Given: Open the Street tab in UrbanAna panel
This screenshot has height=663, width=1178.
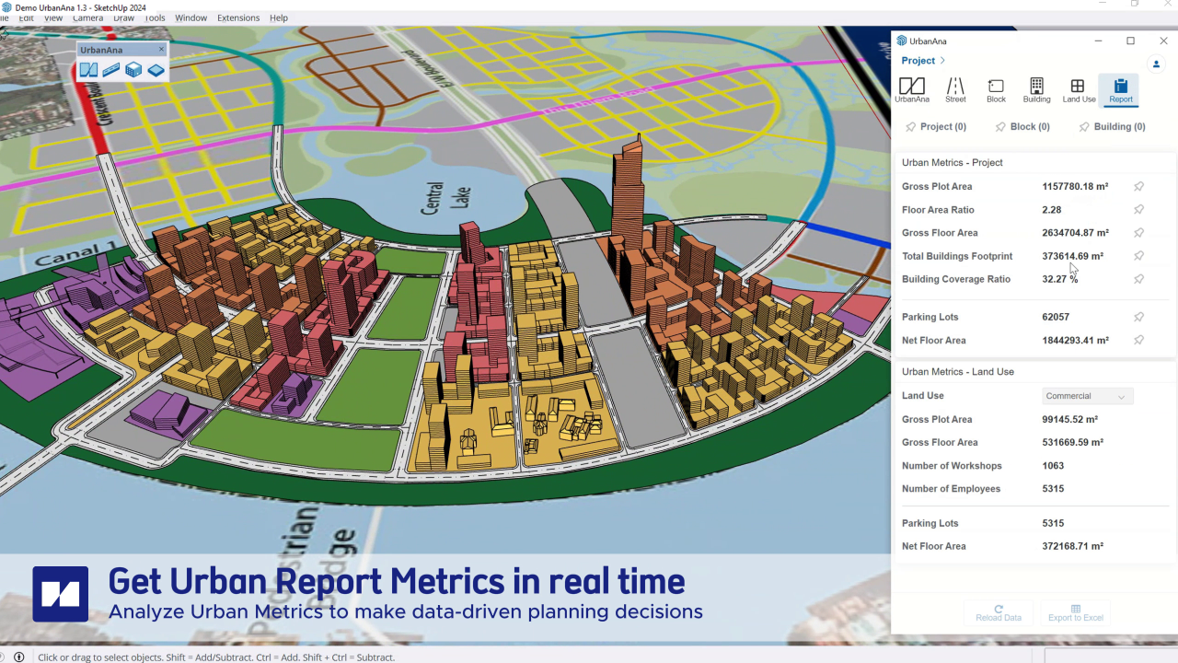Looking at the screenshot, I should point(955,89).
